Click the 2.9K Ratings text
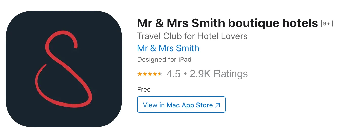Image resolution: width=339 pixels, height=137 pixels. 219,74
